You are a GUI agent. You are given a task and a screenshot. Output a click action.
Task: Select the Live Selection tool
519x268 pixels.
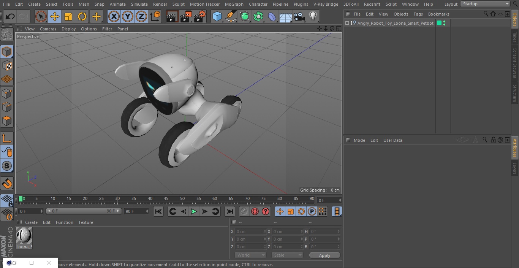pyautogui.click(x=41, y=16)
